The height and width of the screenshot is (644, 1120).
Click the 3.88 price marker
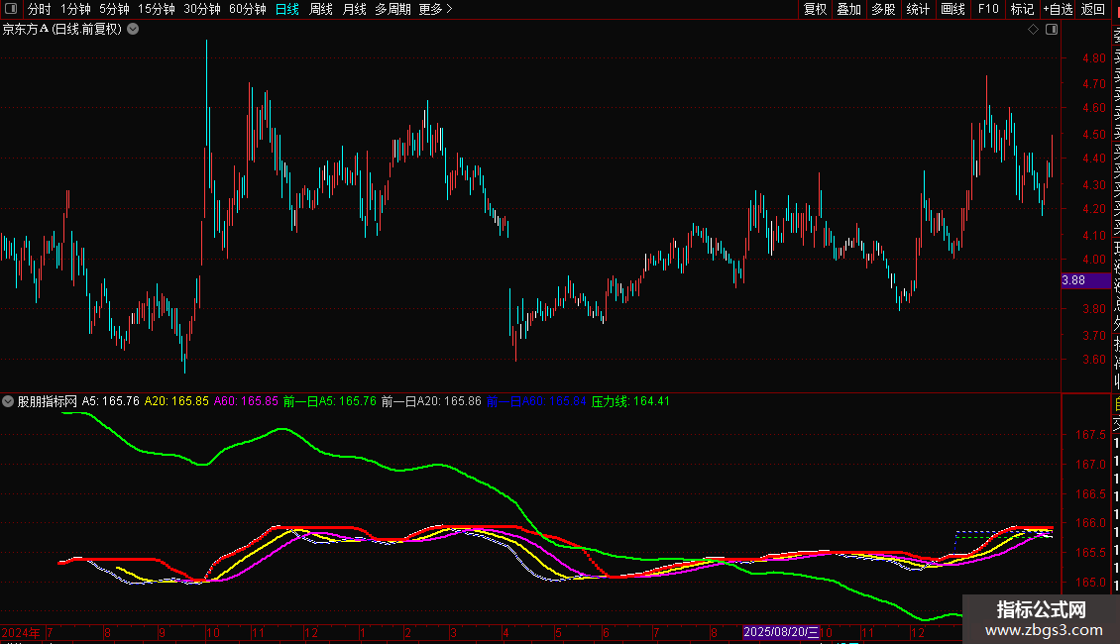[x=1085, y=280]
